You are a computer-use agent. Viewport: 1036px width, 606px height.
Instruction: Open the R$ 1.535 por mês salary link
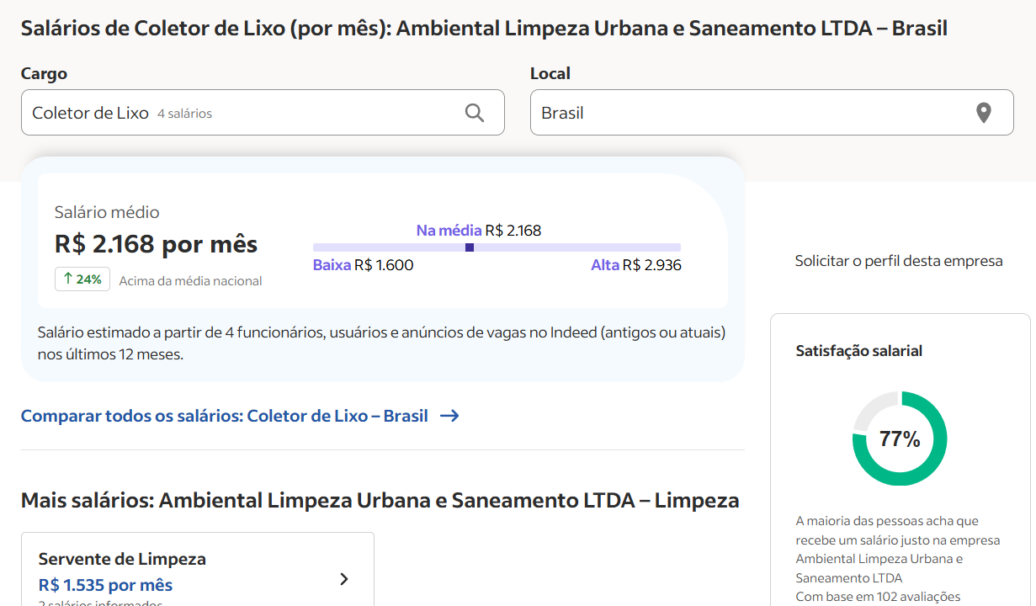(x=105, y=585)
